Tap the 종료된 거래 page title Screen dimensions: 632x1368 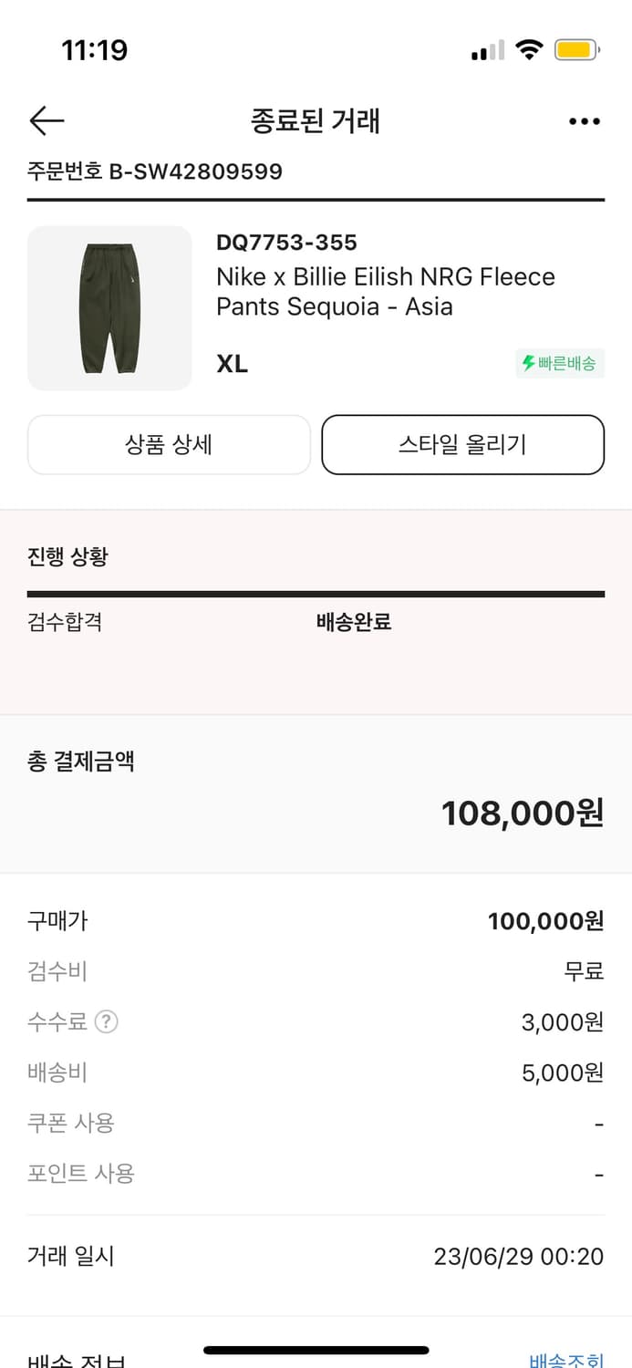pos(316,121)
